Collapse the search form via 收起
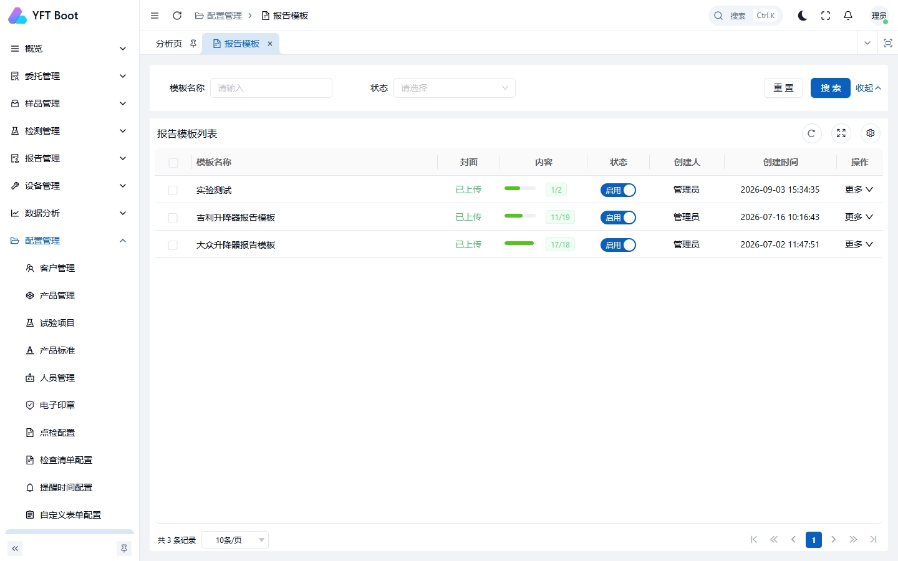This screenshot has width=898, height=561. pyautogui.click(x=868, y=88)
